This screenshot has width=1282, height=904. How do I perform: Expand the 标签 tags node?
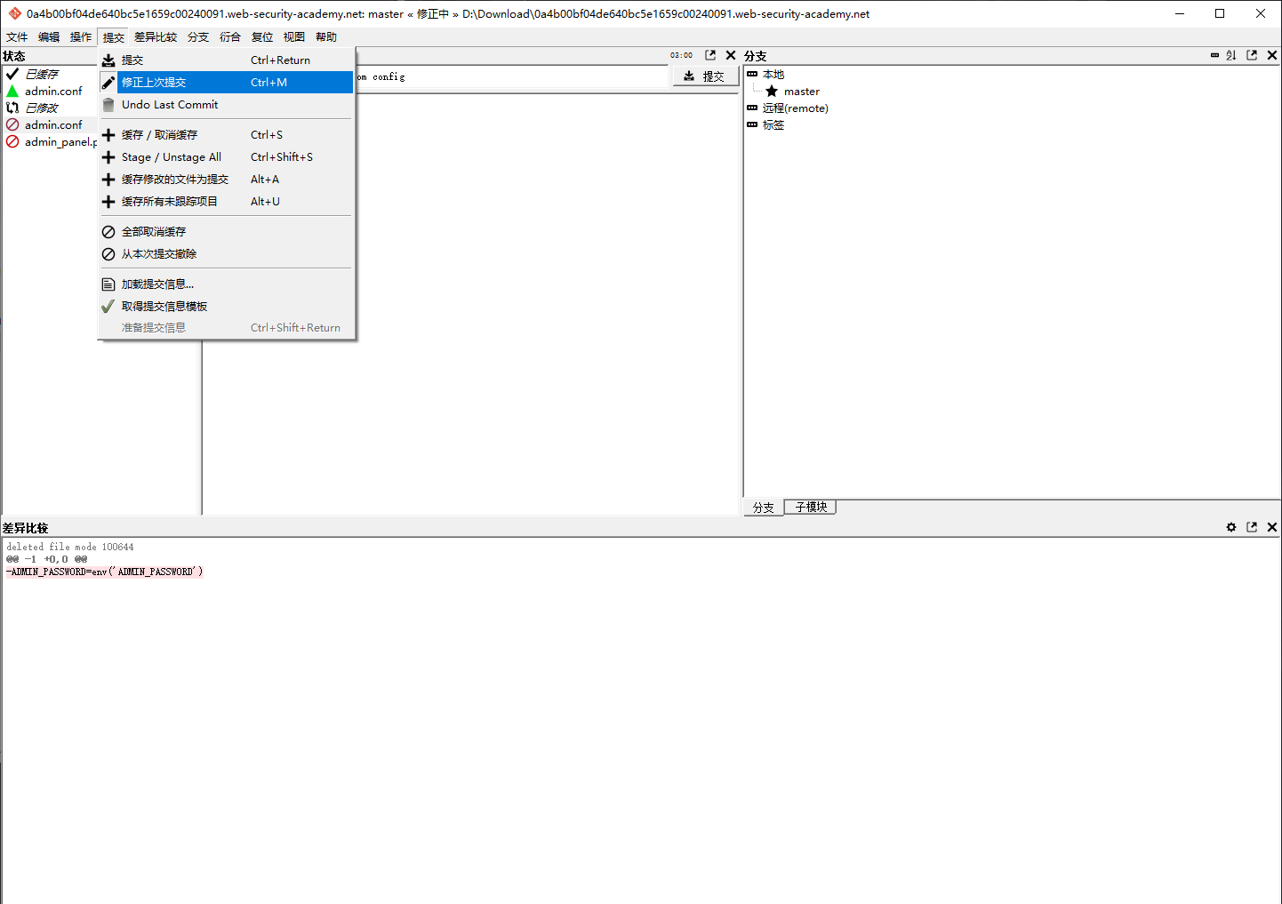pos(752,124)
